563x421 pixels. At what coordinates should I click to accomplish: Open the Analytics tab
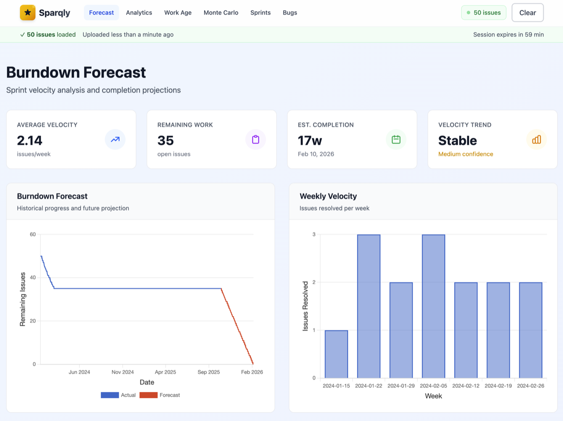(139, 13)
